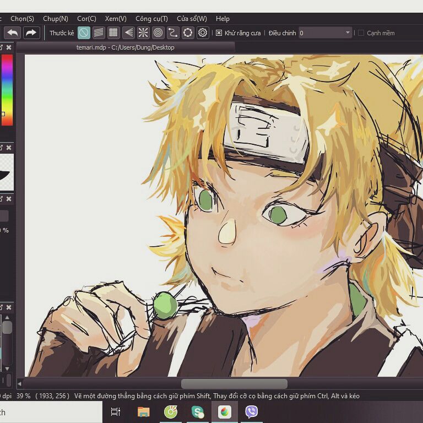Turn off the ruler (snap off icon)
Viewport: 423px width, 423px height.
coord(84,33)
